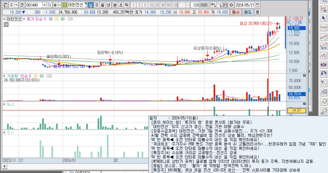This screenshot has height=173, width=328.
Task: Click the candle count field showing 120
Action: pos(195,5)
